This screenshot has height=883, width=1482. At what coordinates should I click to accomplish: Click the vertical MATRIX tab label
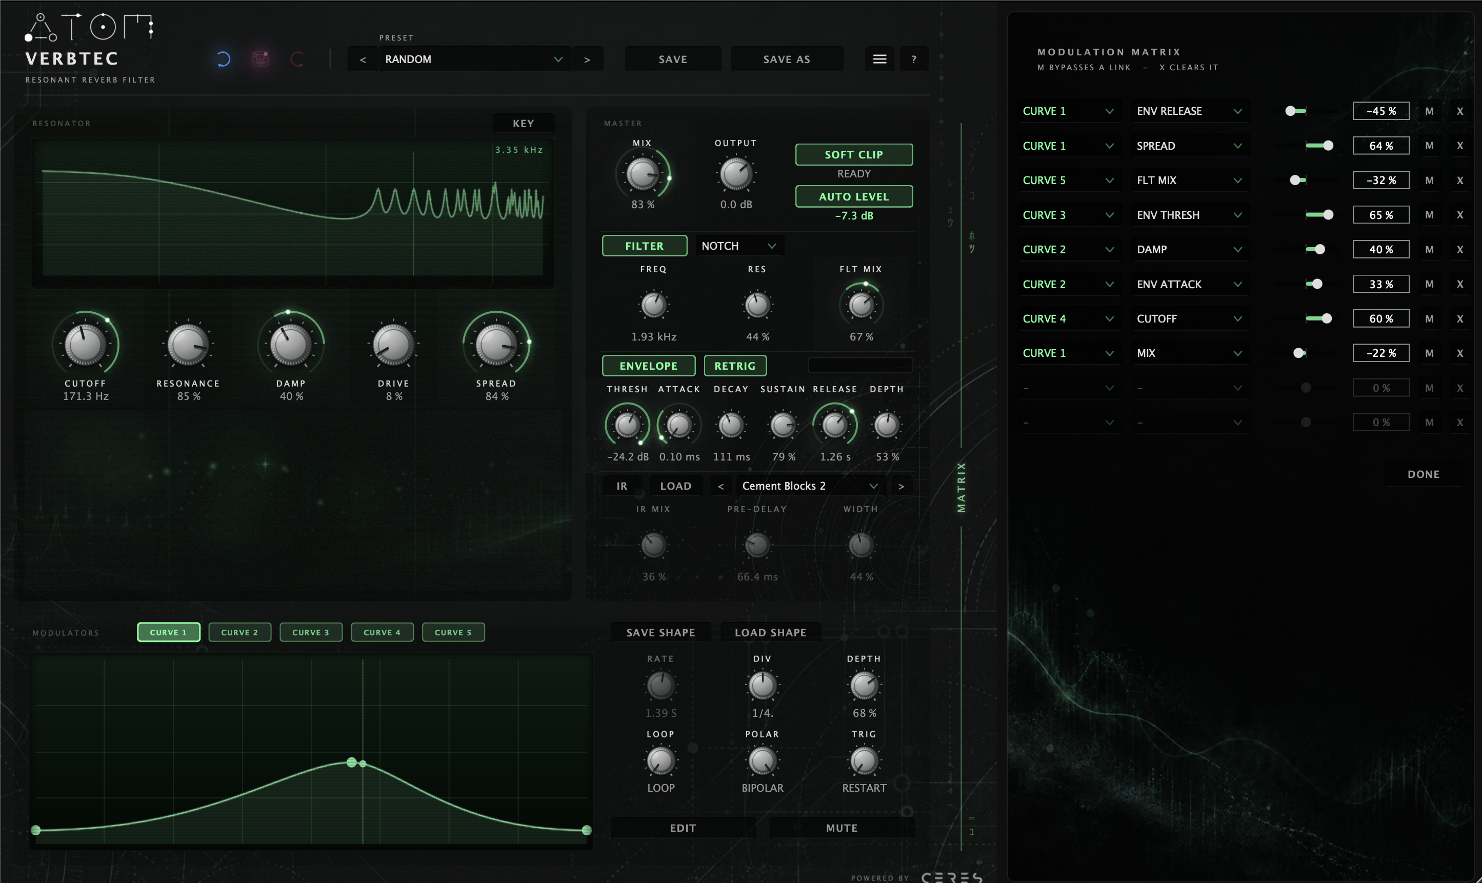pyautogui.click(x=961, y=487)
